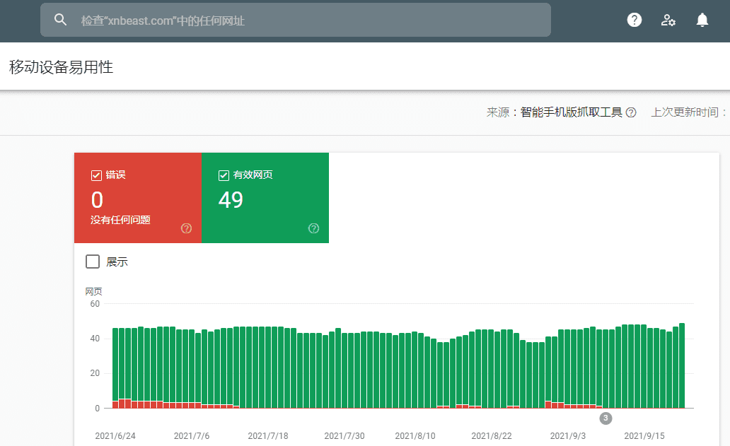This screenshot has height=446, width=730.
Task: Uncheck the 有效网页 checkbox
Action: (224, 175)
